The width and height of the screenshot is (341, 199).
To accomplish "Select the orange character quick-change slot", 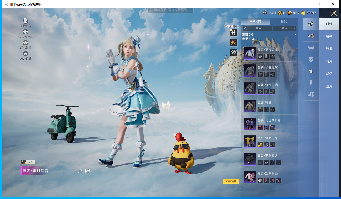I will (x=234, y=42).
